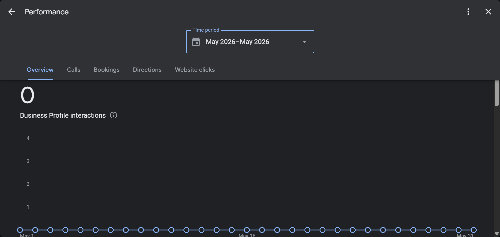Click the scrollbar down arrow
This screenshot has width=500, height=237.
click(497, 233)
